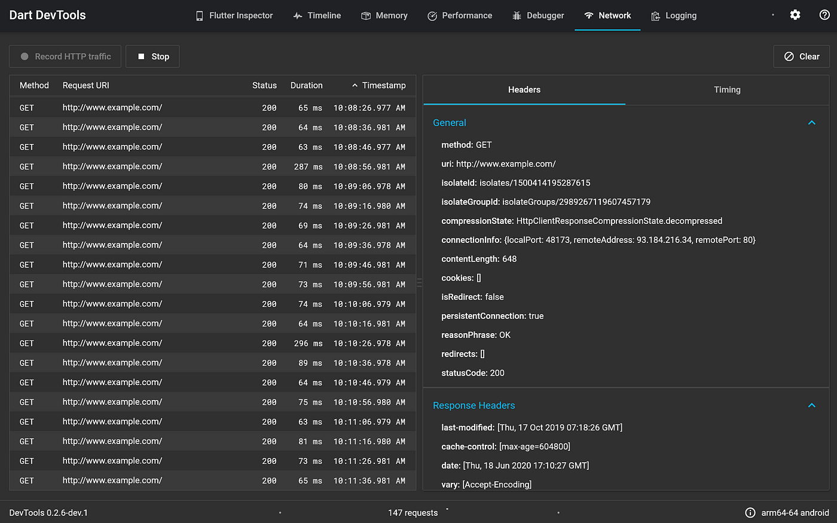This screenshot has width=837, height=523.
Task: Switch to the Timing tab
Action: (x=727, y=90)
